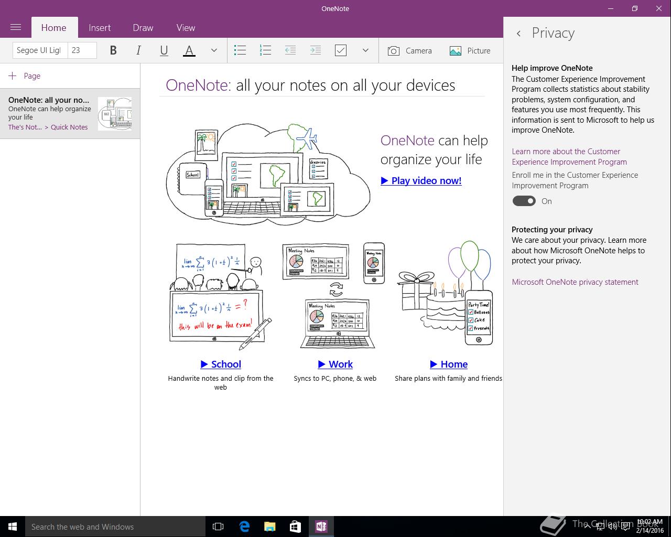Switch to the Insert tab
The width and height of the screenshot is (671, 537).
pyautogui.click(x=100, y=28)
